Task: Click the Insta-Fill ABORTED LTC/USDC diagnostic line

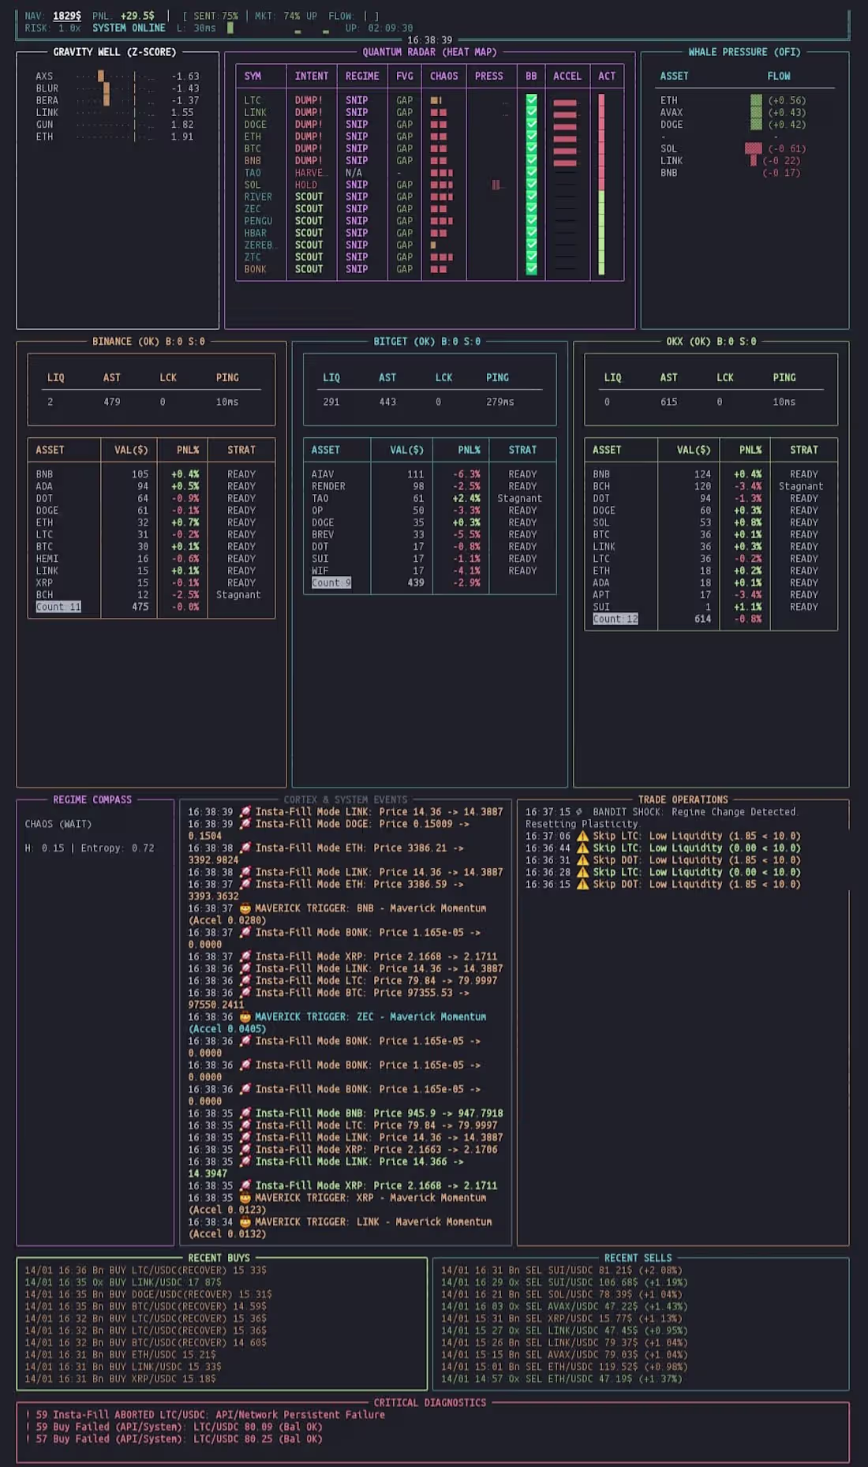Action: click(205, 1415)
